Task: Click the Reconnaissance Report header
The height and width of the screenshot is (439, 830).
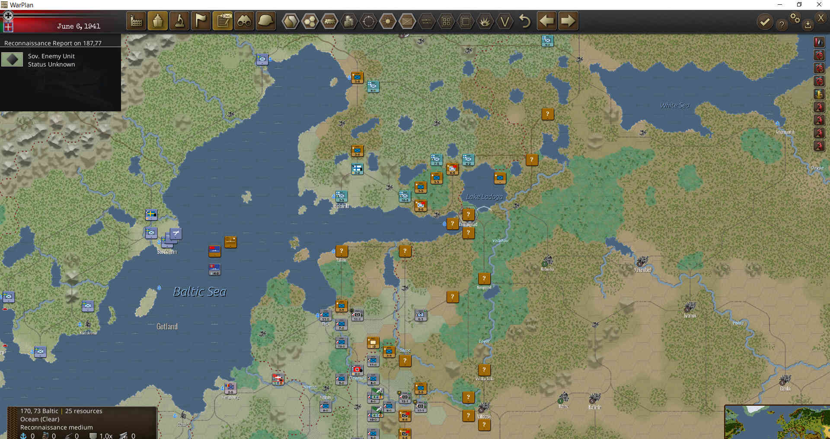Action: [53, 43]
